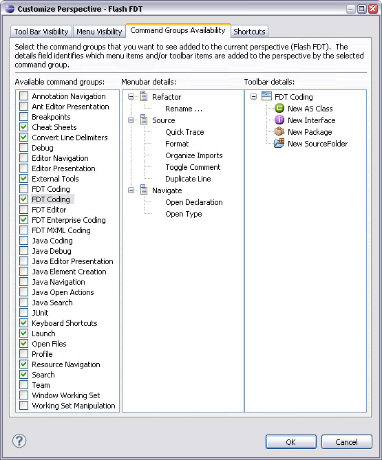Screen dimensions: 382x460
Task: Toggle the Convert Line Delimiters checkbox
Action: click(x=24, y=138)
